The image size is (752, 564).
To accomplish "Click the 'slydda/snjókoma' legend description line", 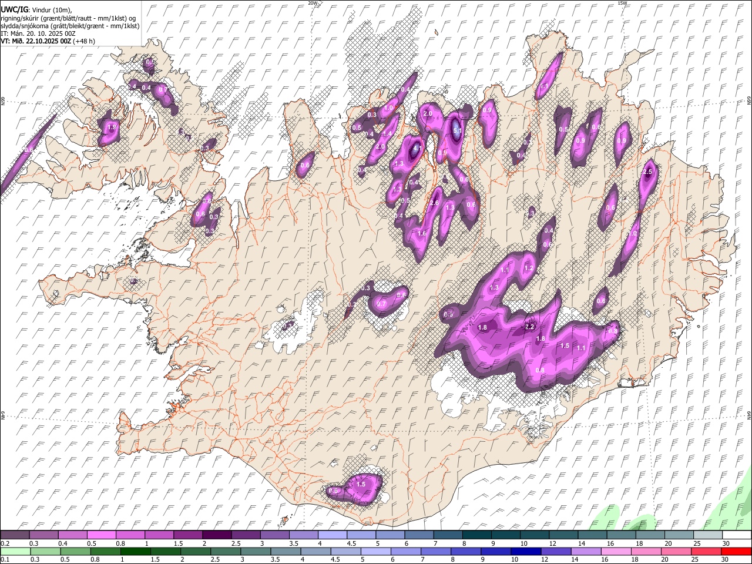I will (70, 26).
